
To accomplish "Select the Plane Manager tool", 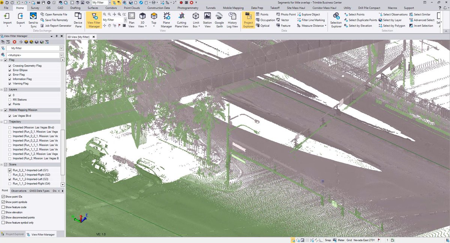I will (166, 20).
